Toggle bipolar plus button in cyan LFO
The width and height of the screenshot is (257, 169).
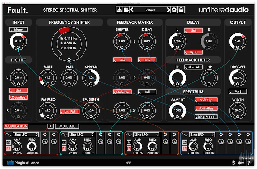coord(64,148)
